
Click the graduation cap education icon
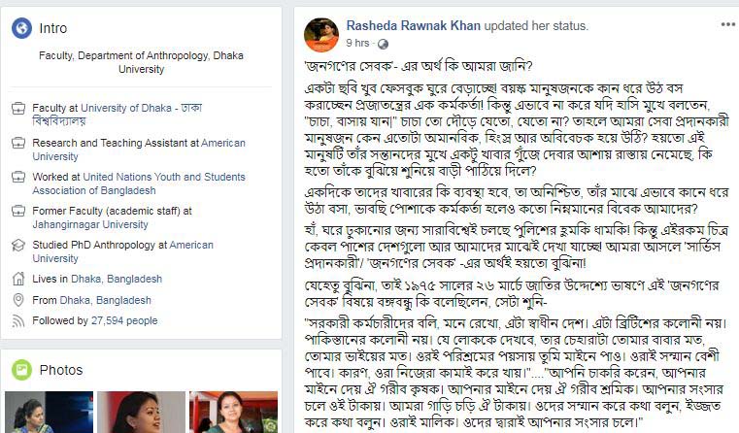point(17,245)
